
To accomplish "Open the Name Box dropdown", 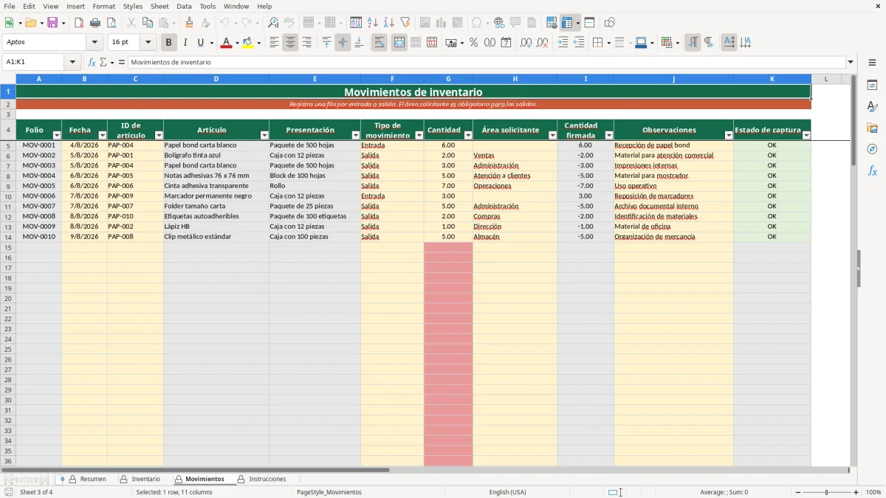I will pos(72,62).
